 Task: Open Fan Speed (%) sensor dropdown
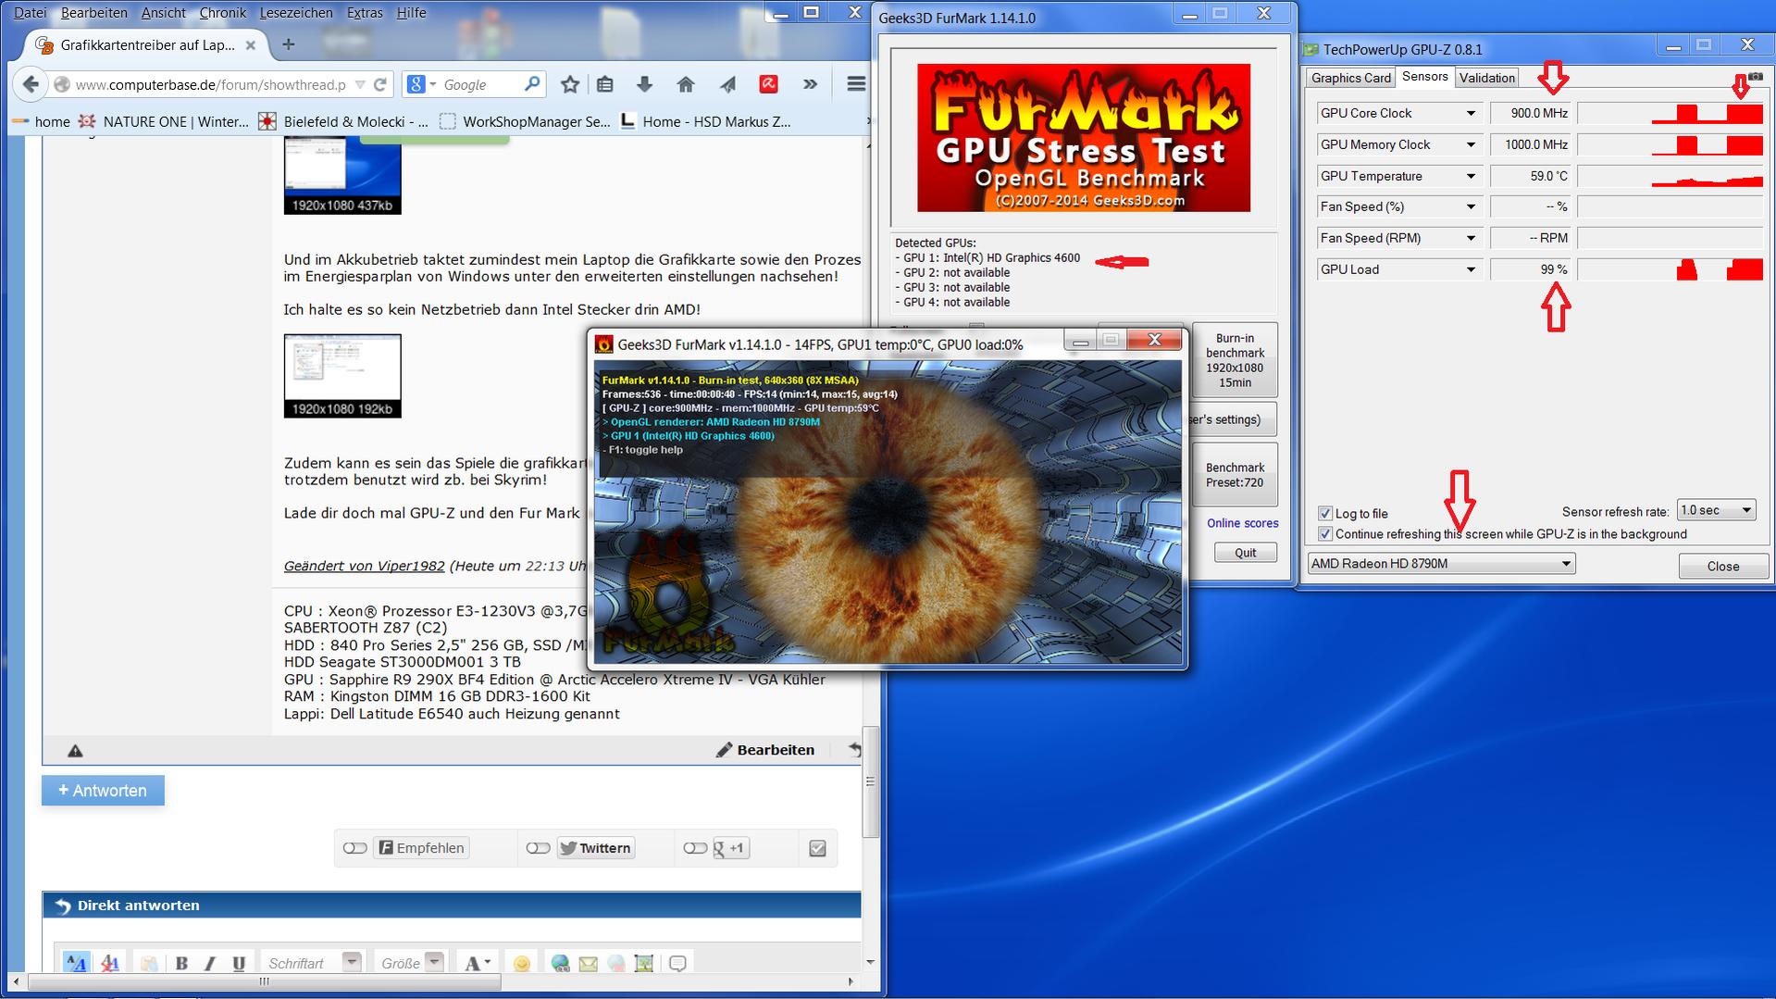coord(1471,207)
